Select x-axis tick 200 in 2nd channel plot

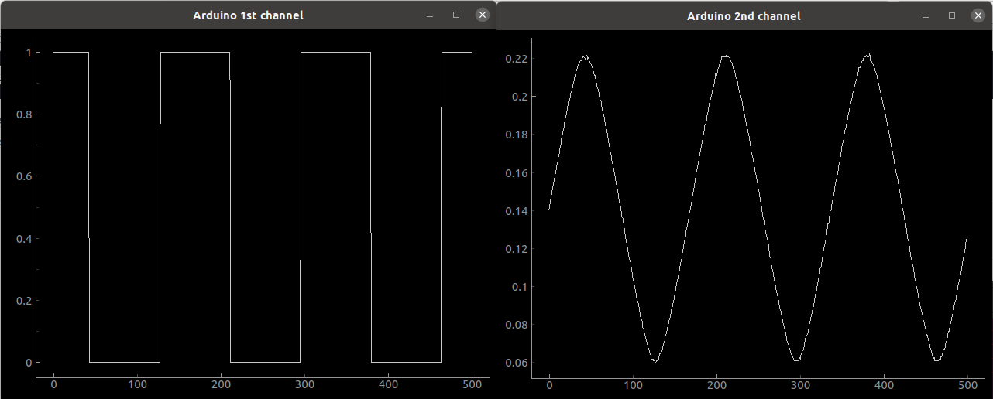coord(716,384)
